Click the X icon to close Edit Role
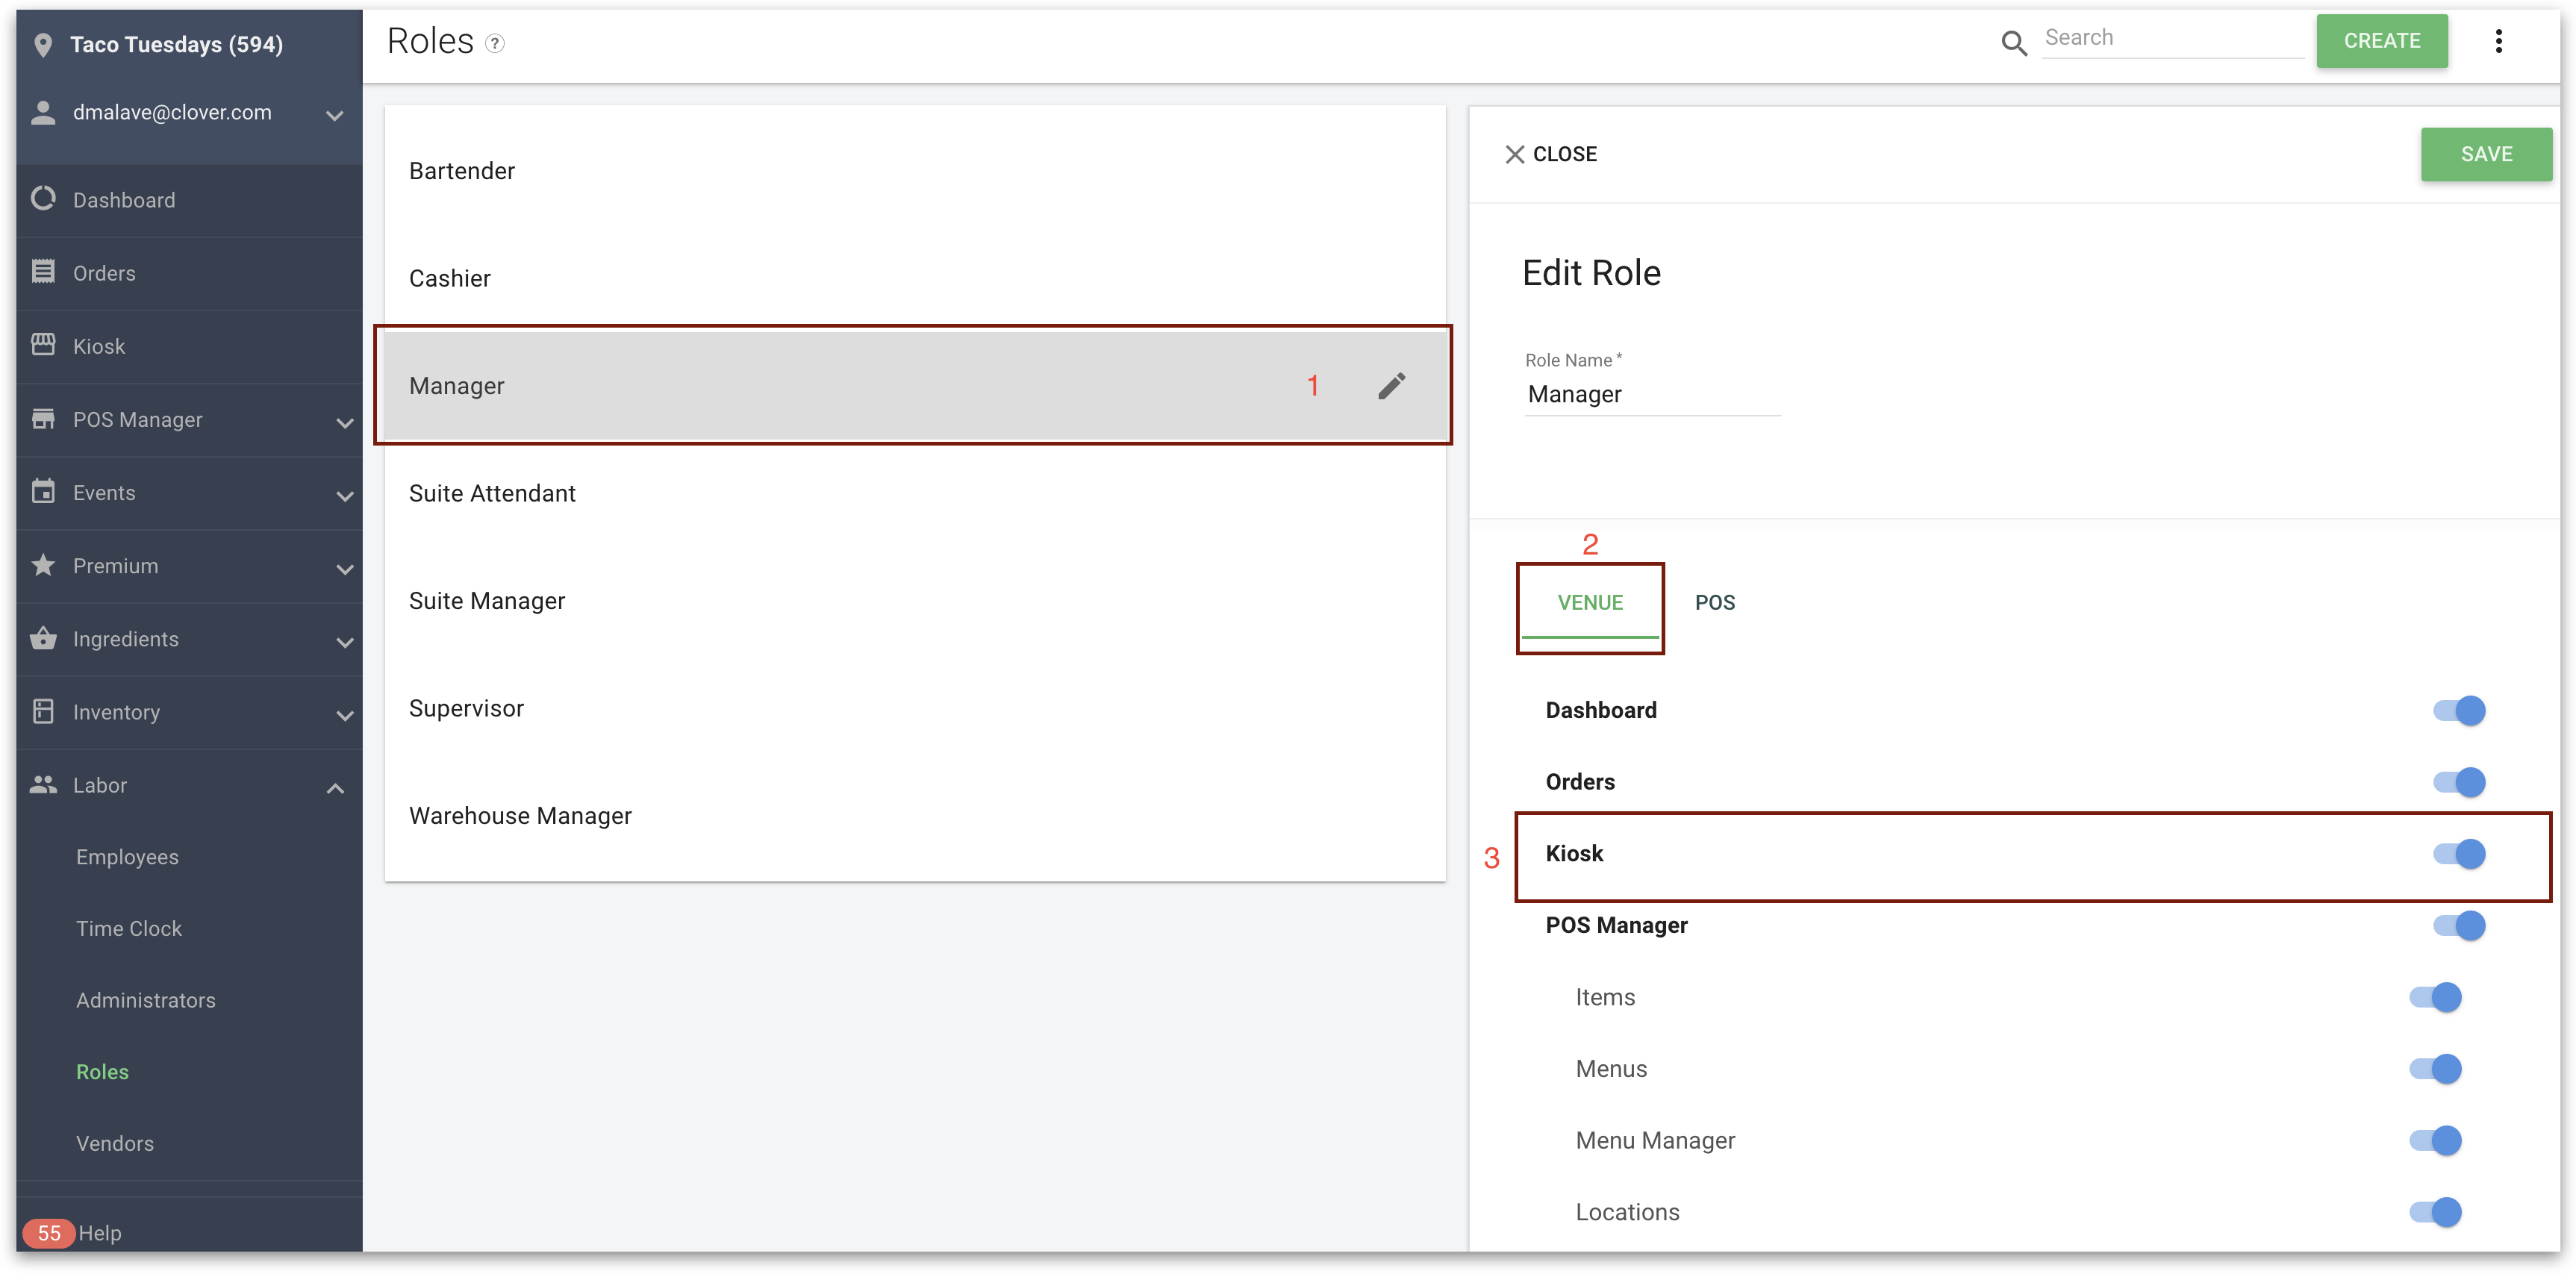The image size is (2576, 1274). point(1514,154)
